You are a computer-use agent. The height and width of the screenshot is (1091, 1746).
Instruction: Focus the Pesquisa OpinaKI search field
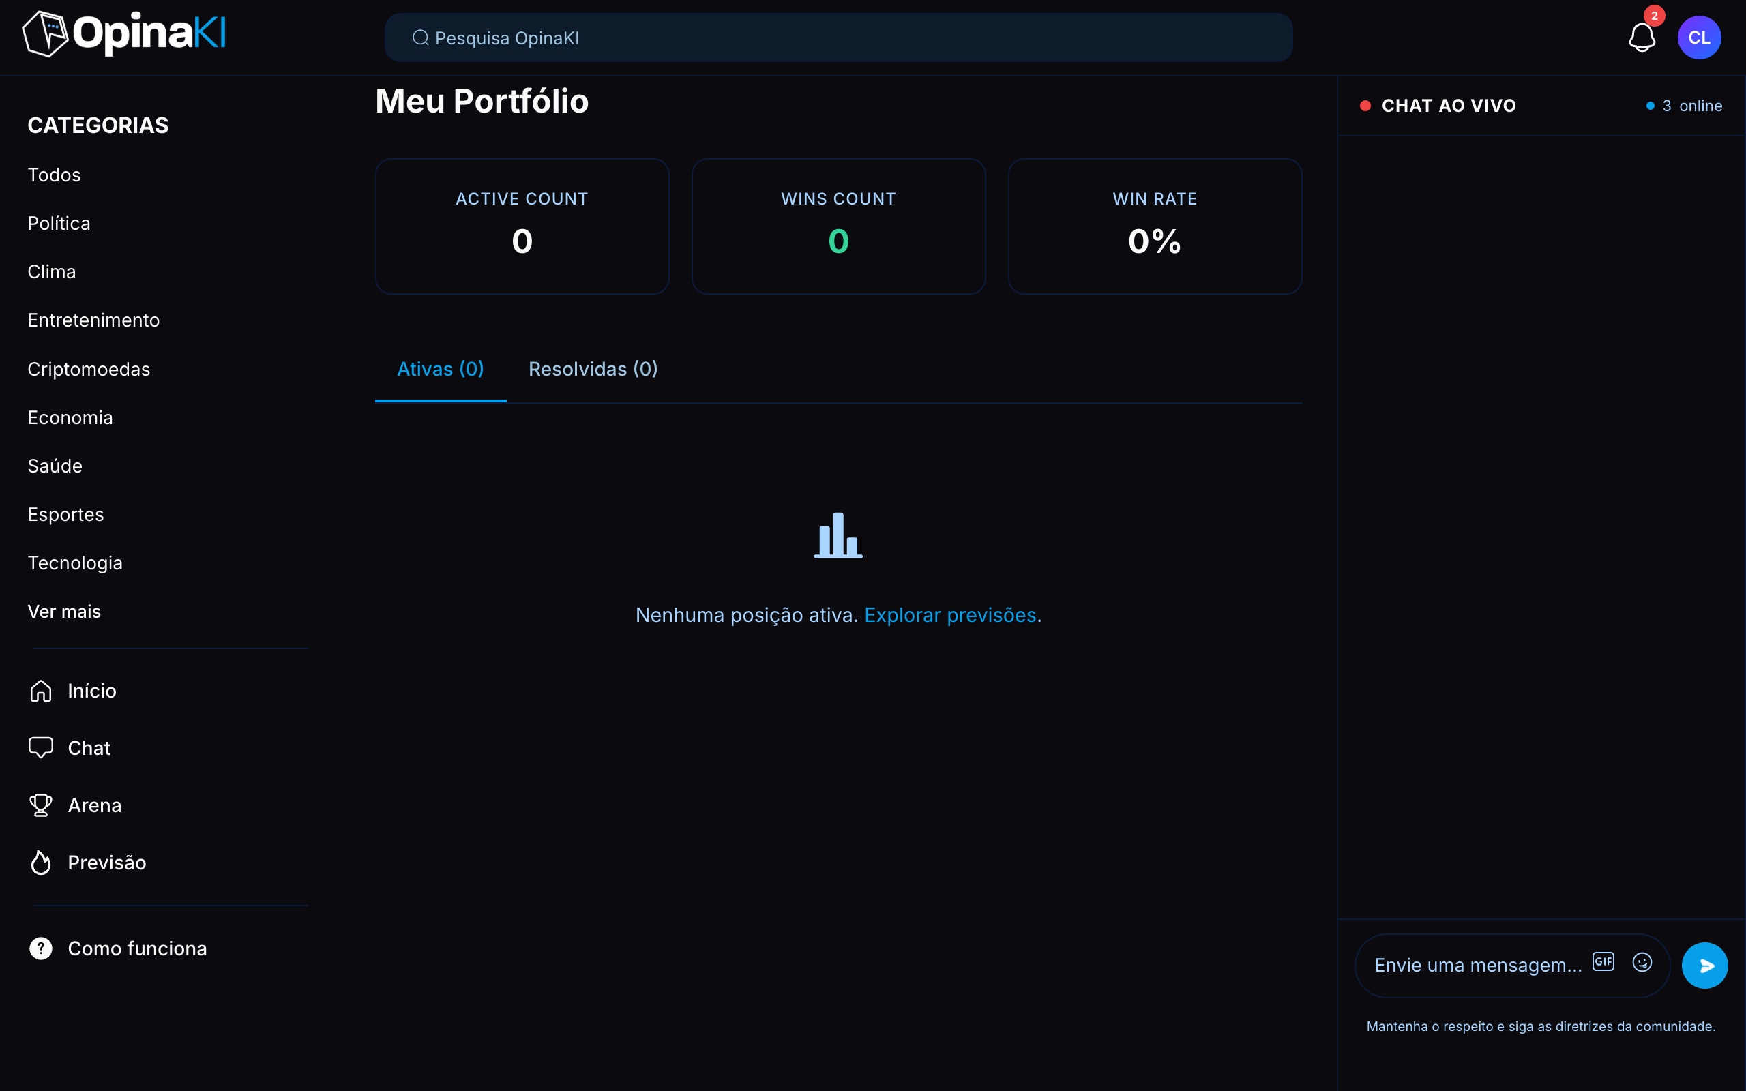click(838, 38)
